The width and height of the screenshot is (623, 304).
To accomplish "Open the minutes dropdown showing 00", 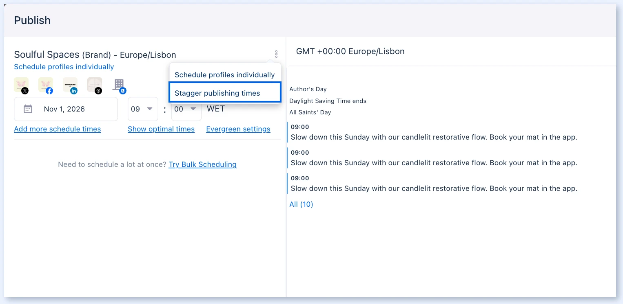I will [186, 109].
